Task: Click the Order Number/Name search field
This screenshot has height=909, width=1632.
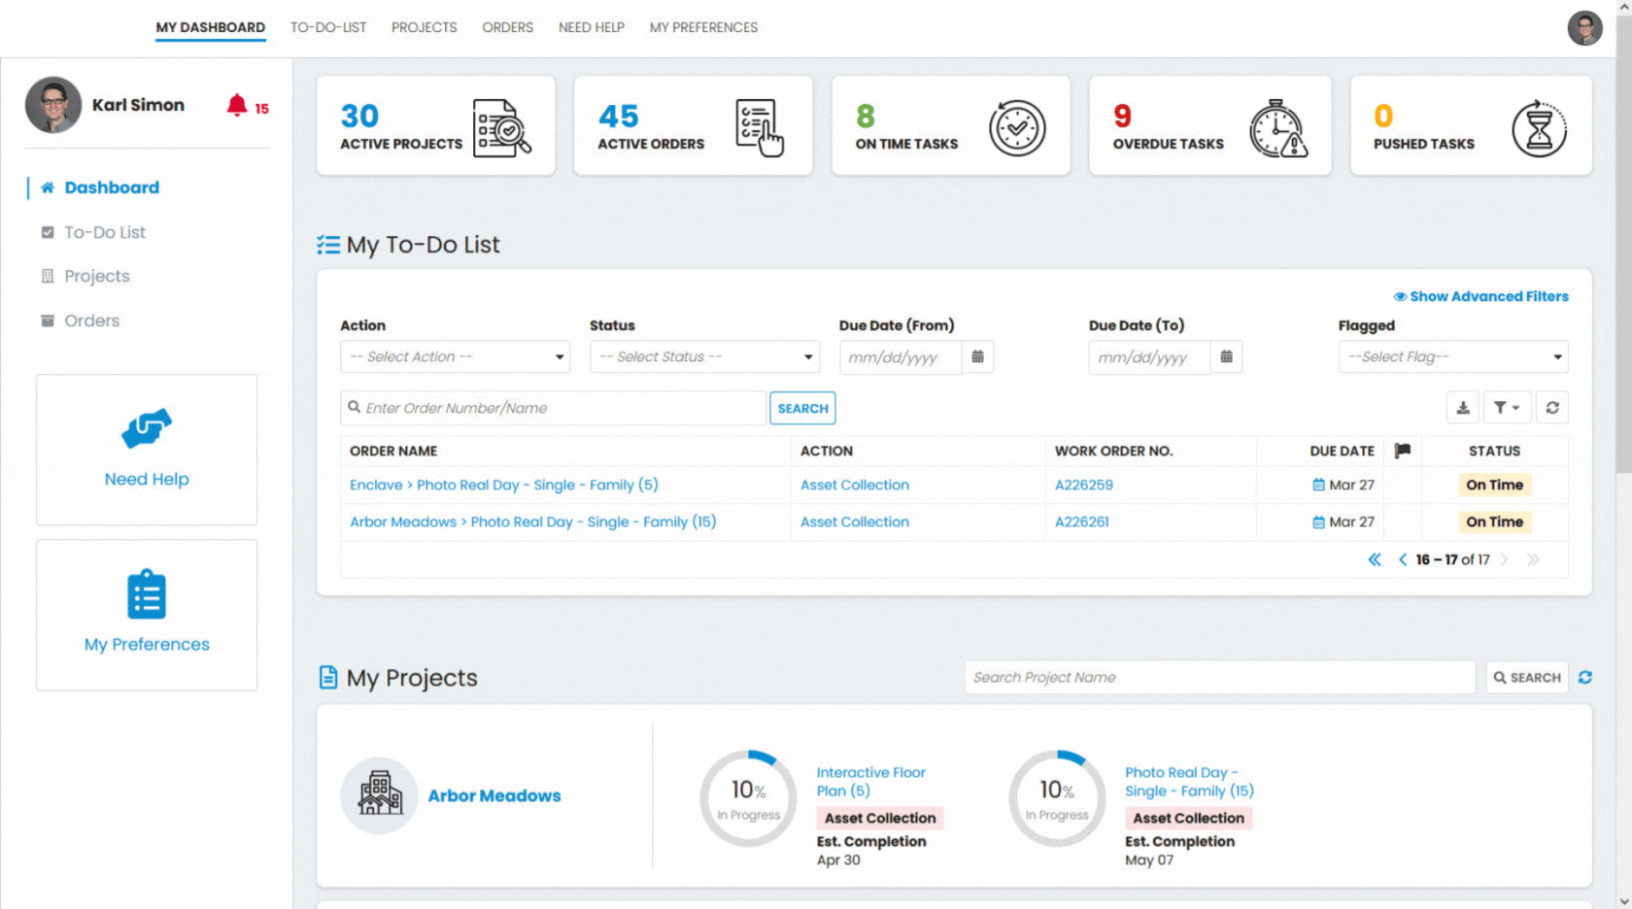Action: [x=554, y=408]
